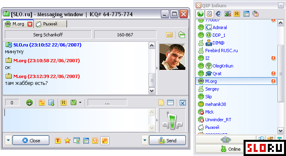Switch to the Рыжий chat tab

[x=50, y=24]
